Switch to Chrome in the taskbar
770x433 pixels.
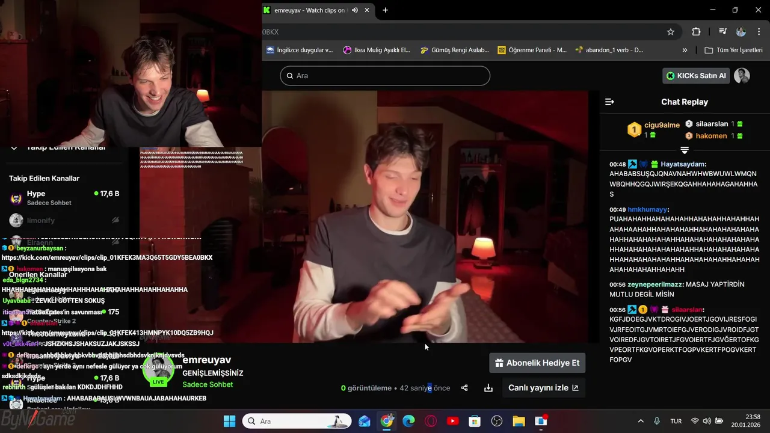(x=387, y=421)
